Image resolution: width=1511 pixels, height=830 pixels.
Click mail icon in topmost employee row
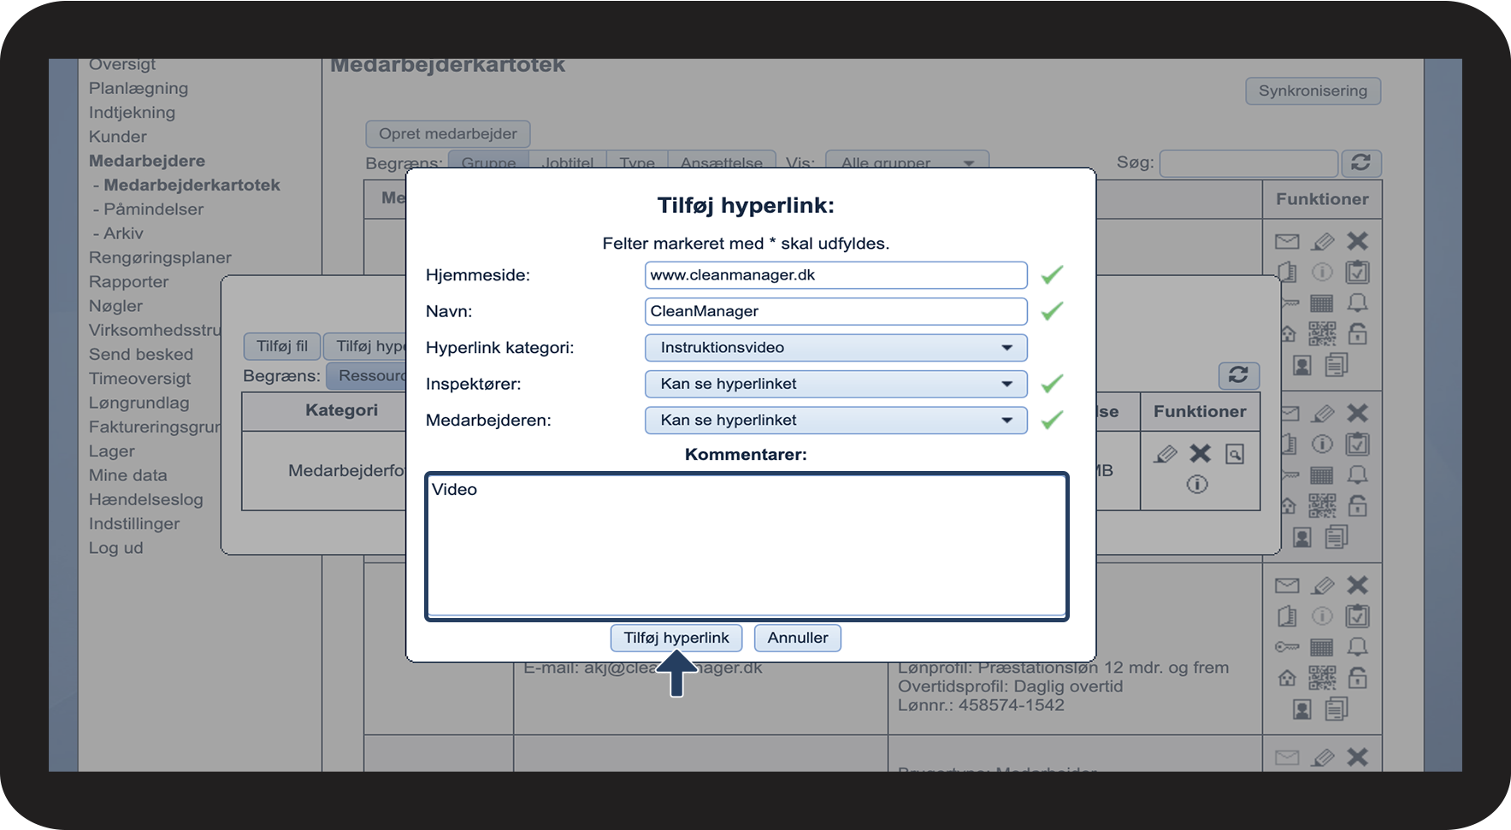click(x=1287, y=241)
